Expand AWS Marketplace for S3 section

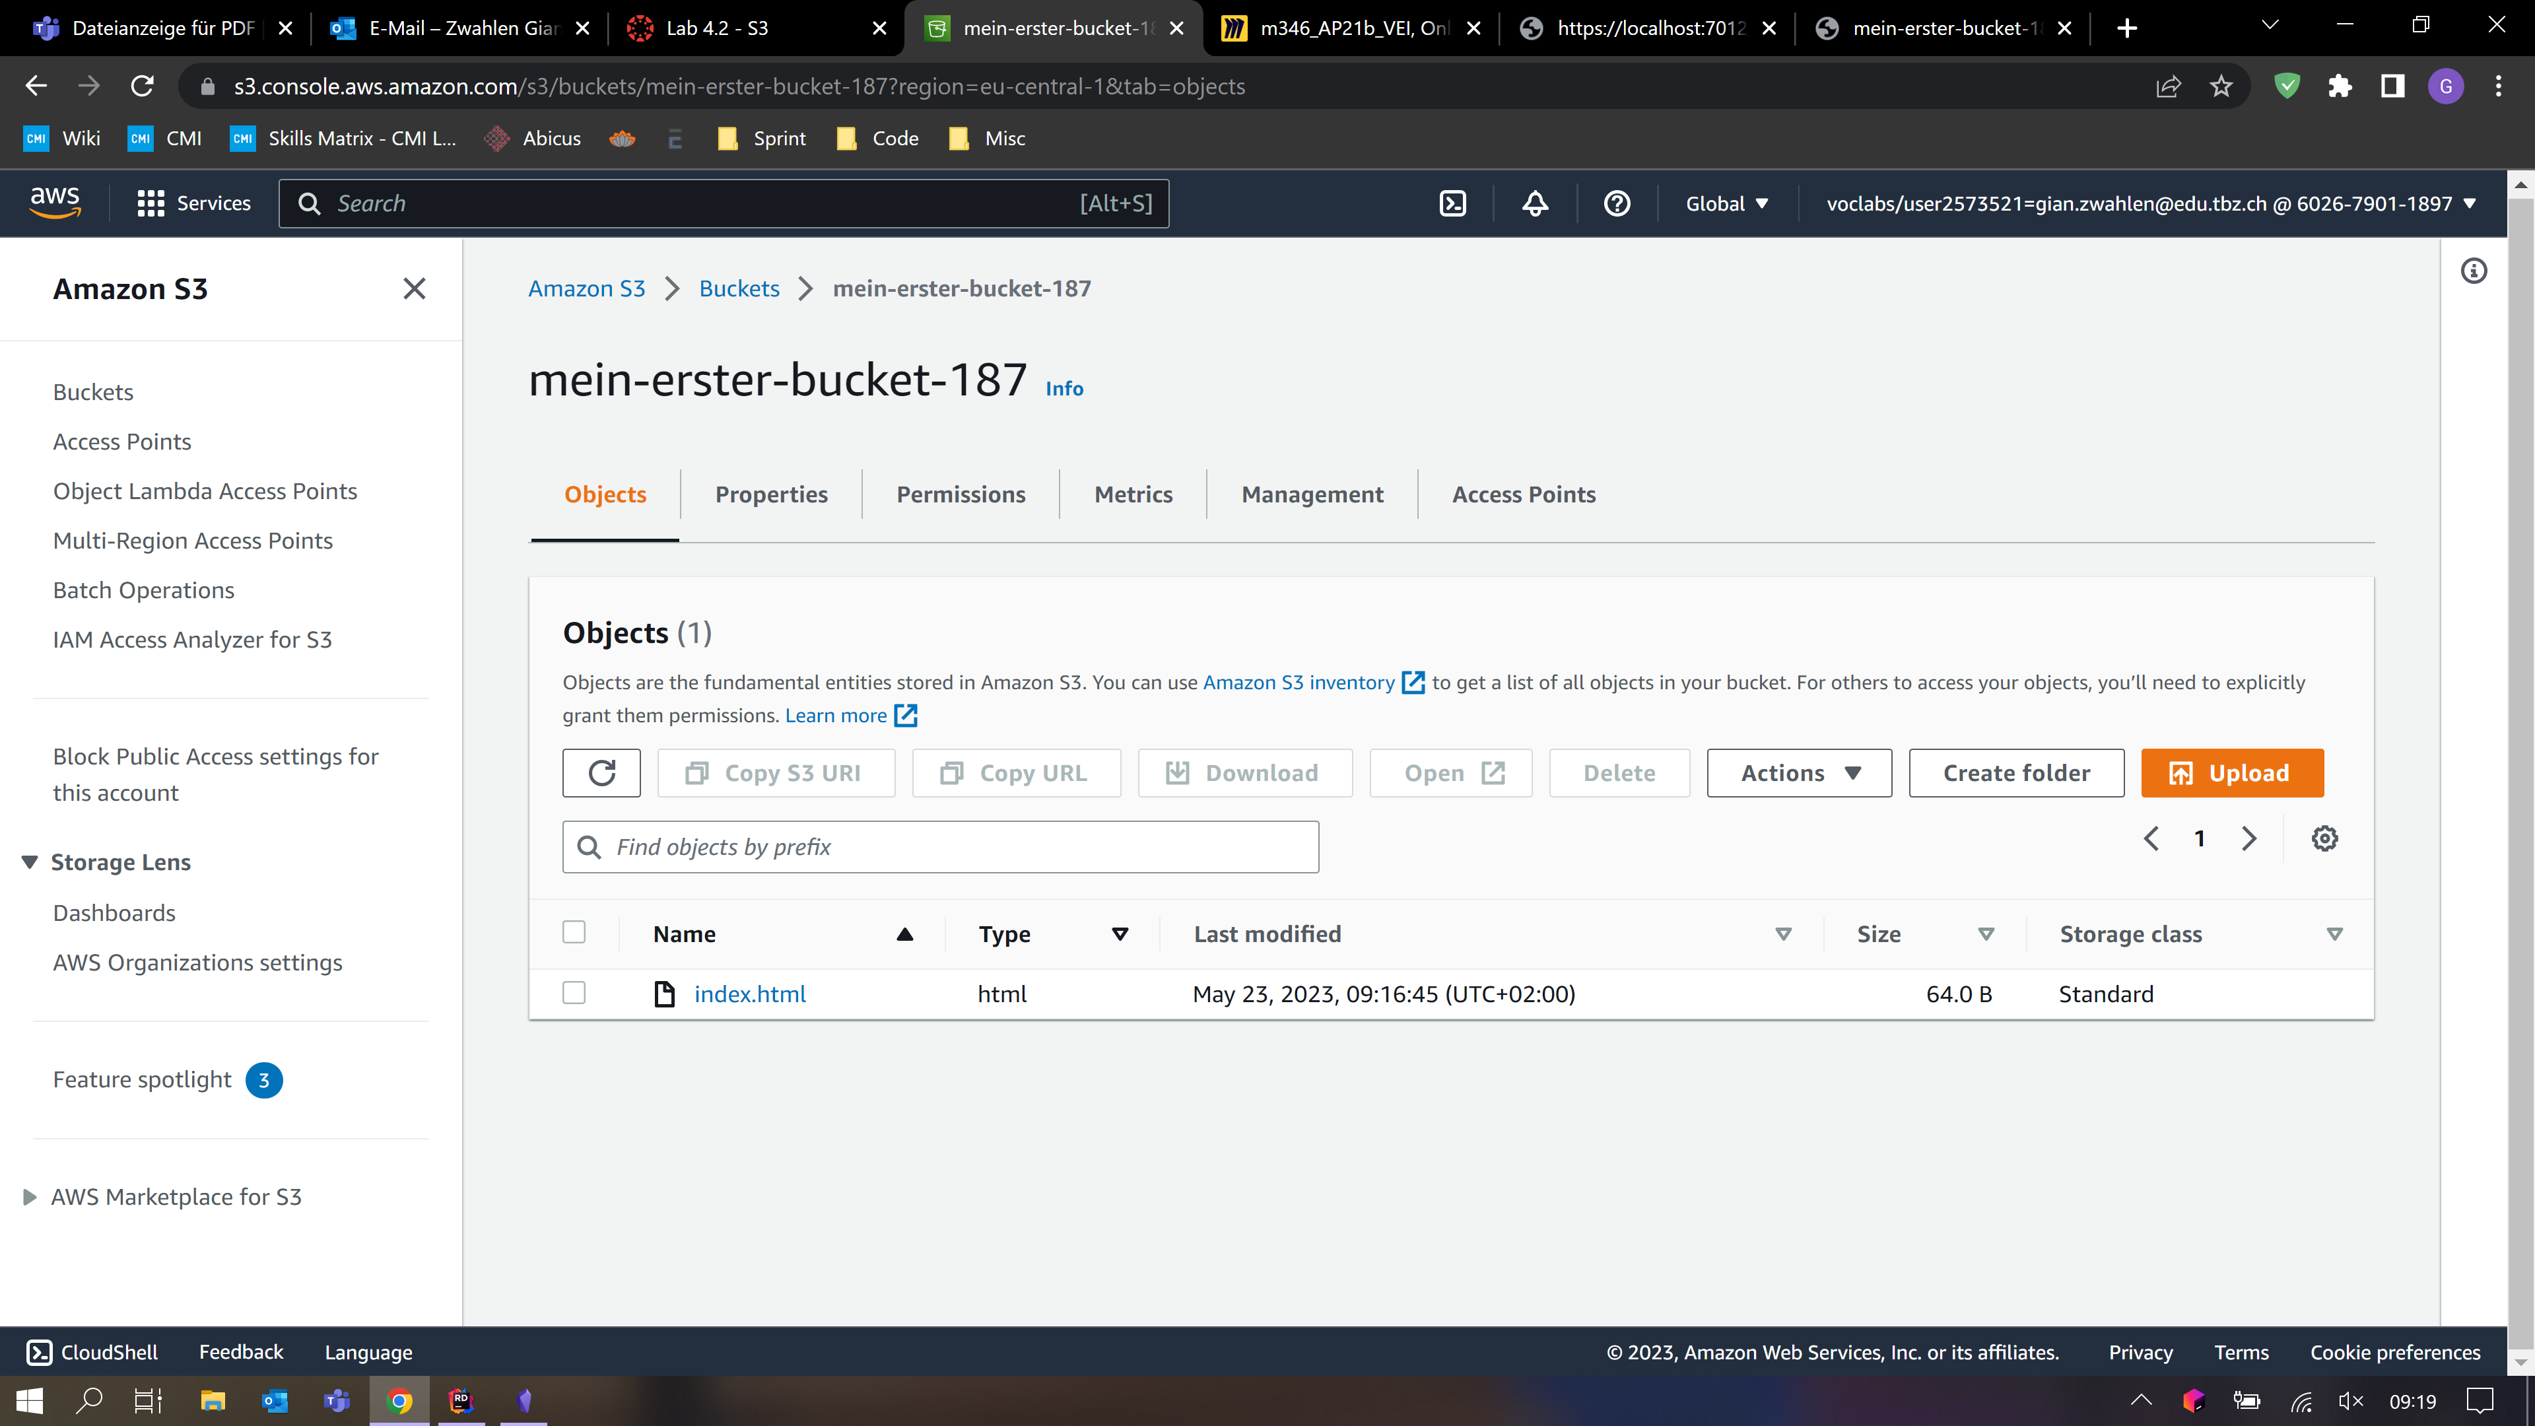30,1197
